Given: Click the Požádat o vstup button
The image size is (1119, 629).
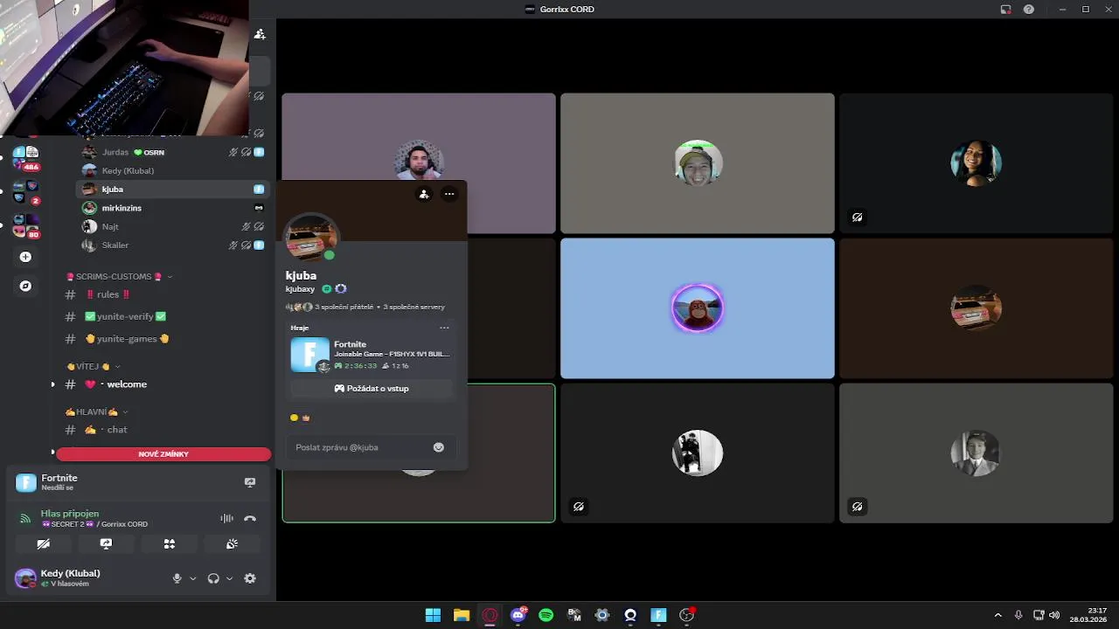Looking at the screenshot, I should (x=372, y=388).
